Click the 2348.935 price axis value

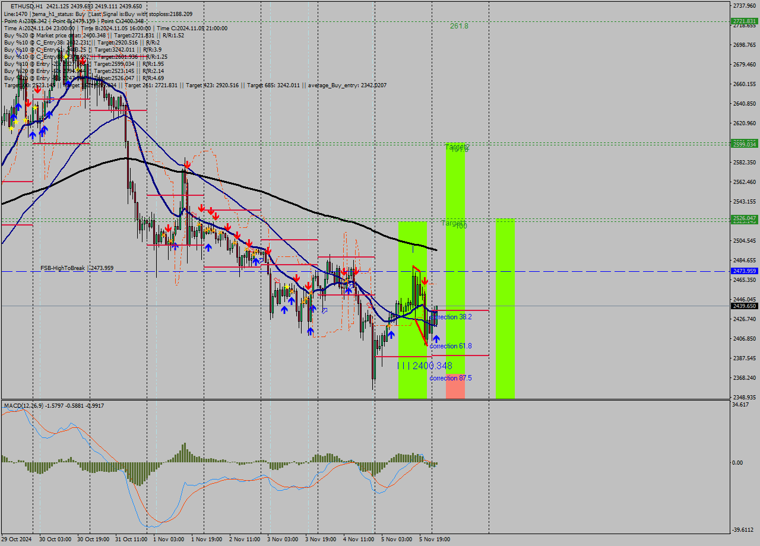[745, 397]
